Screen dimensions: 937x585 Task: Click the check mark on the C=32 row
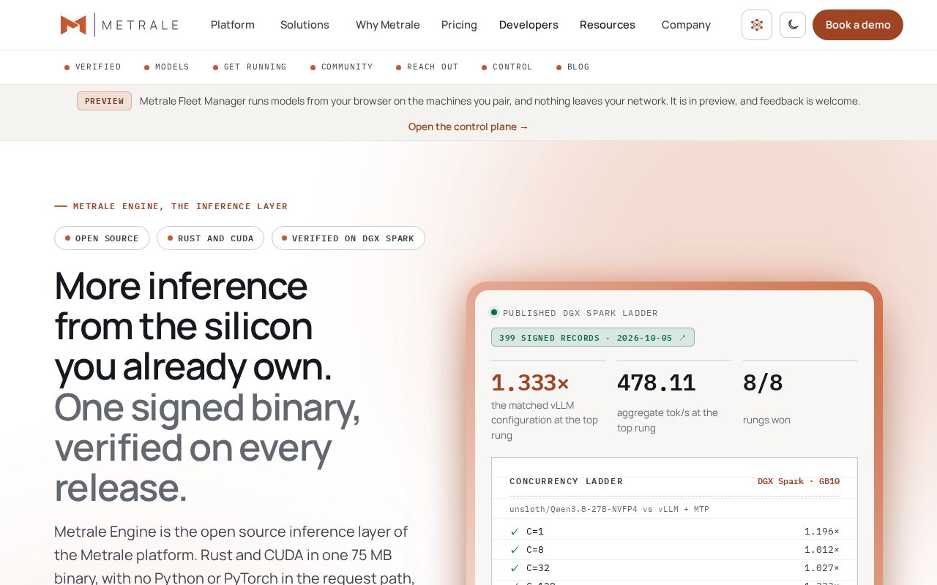coord(515,568)
